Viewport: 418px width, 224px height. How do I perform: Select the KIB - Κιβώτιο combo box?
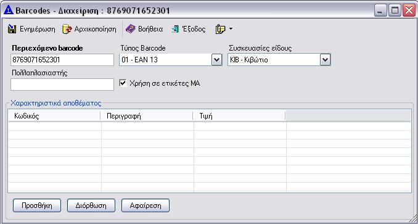click(279, 60)
